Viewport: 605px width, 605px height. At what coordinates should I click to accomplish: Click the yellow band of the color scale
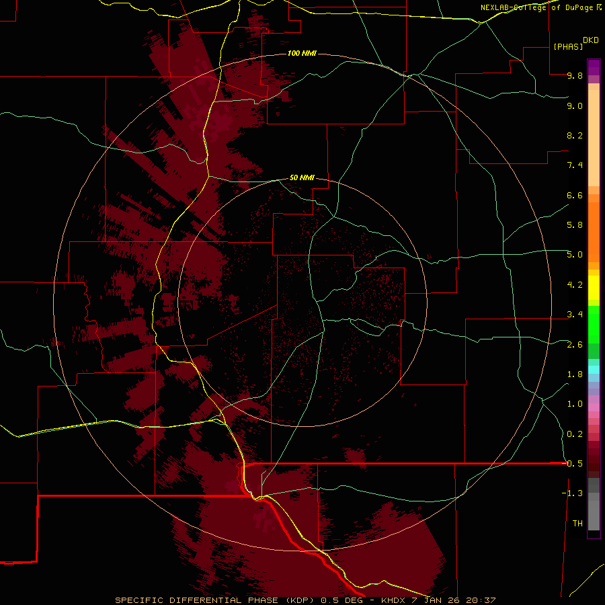click(594, 288)
